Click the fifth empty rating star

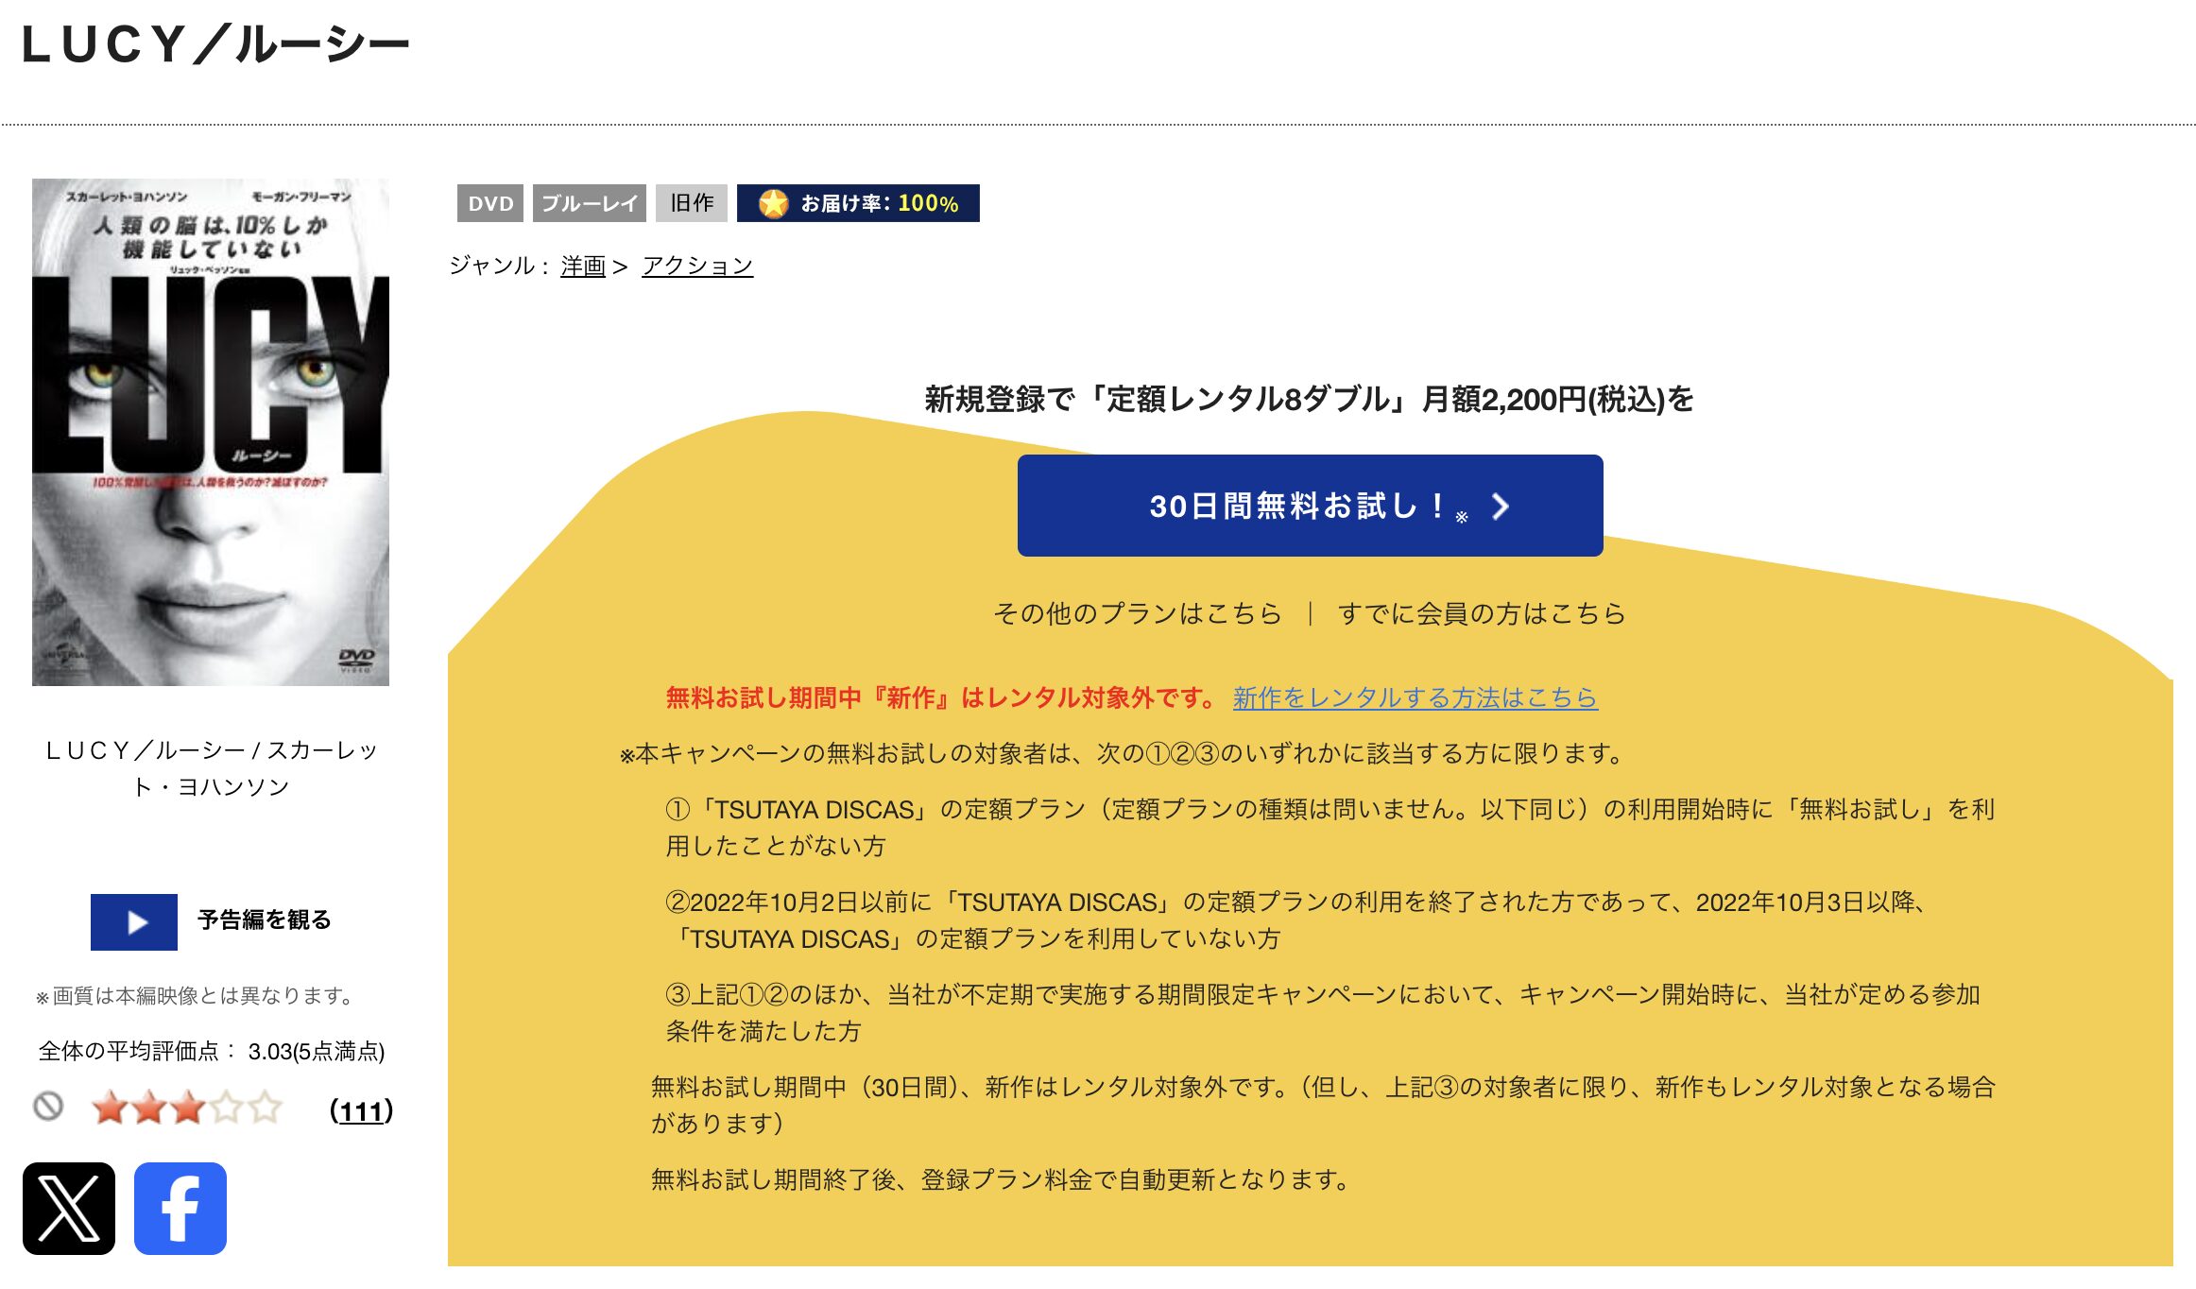266,1108
